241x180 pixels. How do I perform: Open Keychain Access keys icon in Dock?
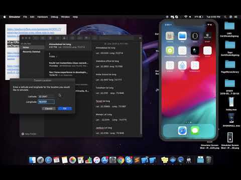(189, 160)
